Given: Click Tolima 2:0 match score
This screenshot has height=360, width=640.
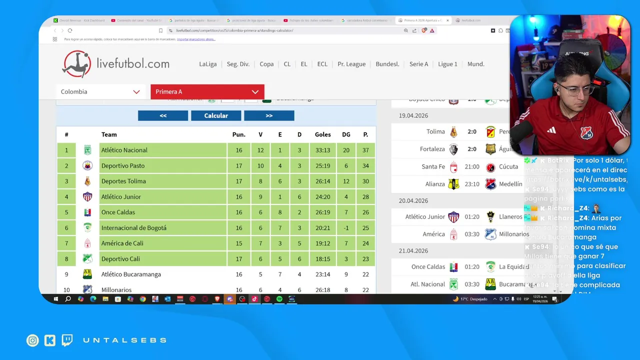Looking at the screenshot, I should tap(472, 132).
